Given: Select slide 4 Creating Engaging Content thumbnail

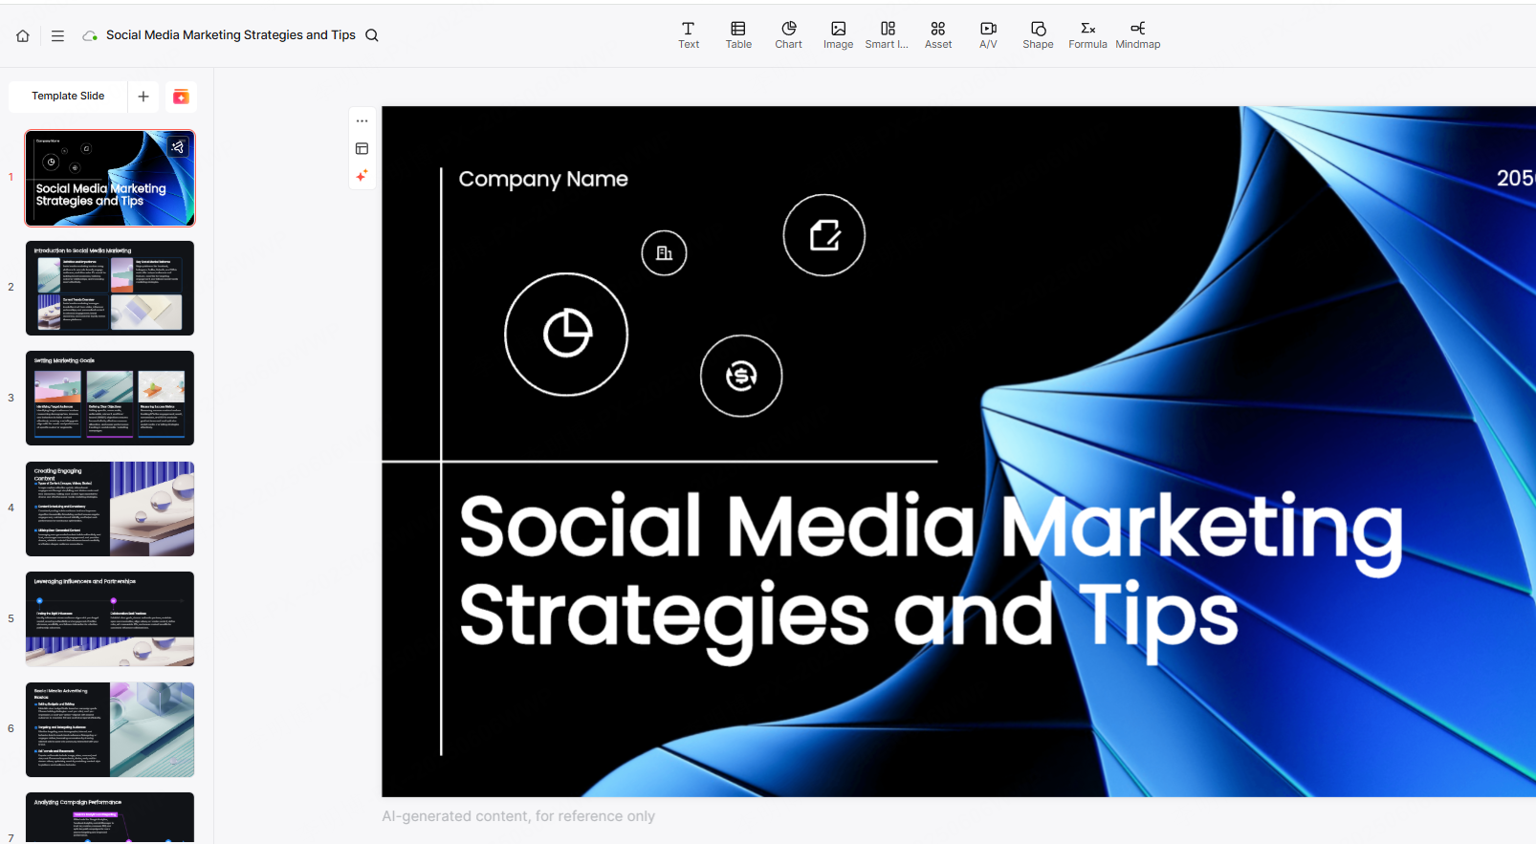Looking at the screenshot, I should [110, 509].
